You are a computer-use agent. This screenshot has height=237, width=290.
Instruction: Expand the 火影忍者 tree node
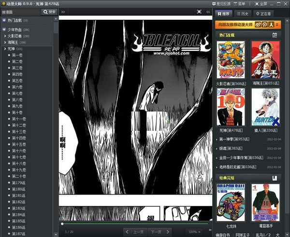(x=5, y=36)
